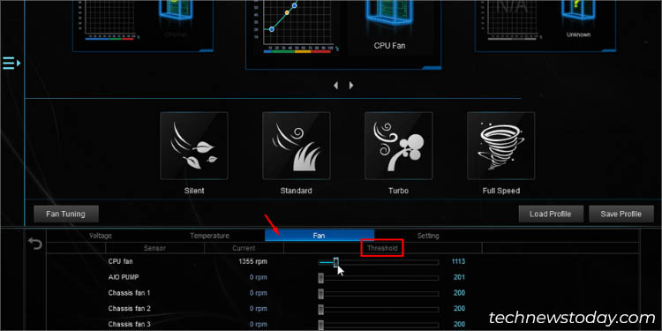Select the Turbo fan profile icon

click(399, 146)
